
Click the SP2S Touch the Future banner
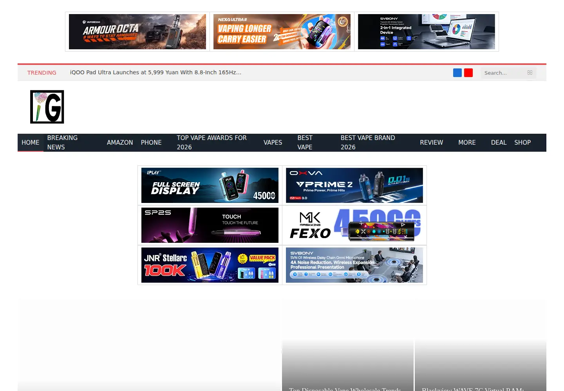210,225
